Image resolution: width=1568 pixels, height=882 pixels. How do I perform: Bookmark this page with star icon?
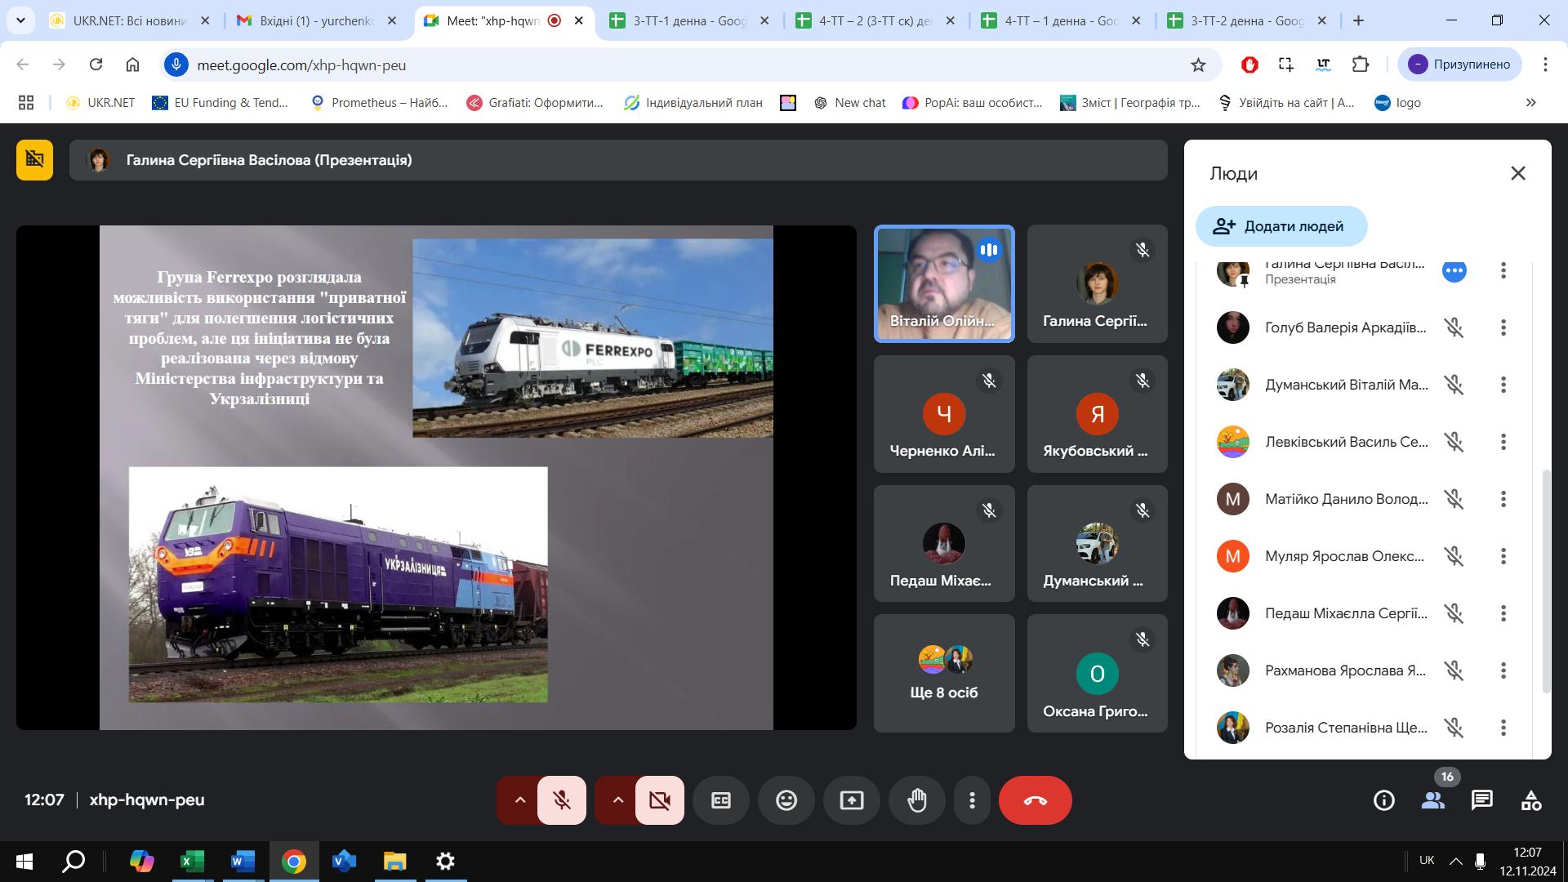click(1198, 65)
